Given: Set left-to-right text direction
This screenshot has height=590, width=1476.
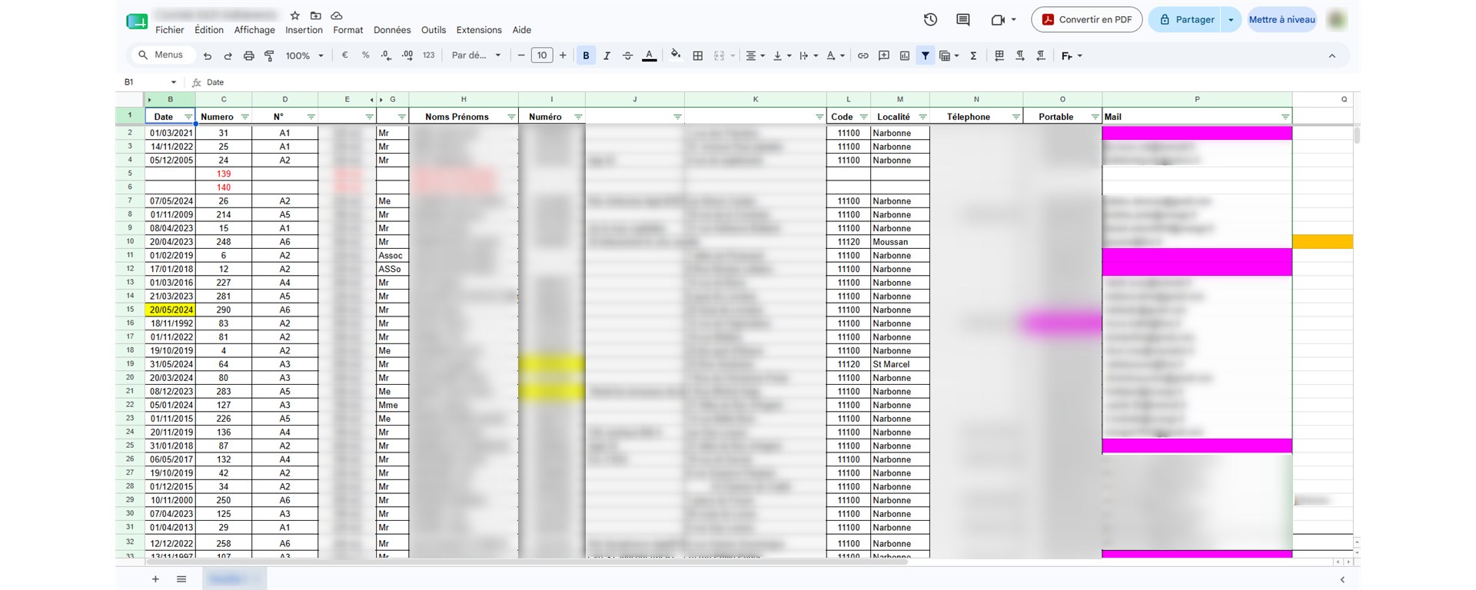Looking at the screenshot, I should pos(1020,55).
